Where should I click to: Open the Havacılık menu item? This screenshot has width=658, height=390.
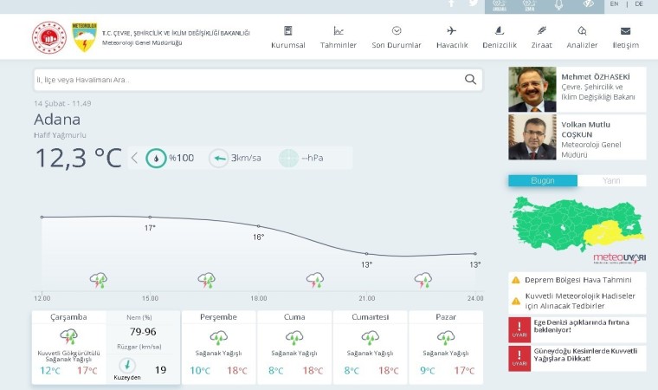click(452, 37)
